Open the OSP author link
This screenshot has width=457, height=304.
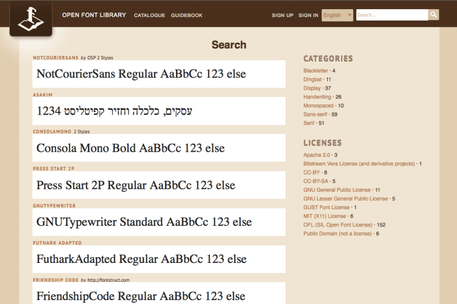click(x=91, y=58)
